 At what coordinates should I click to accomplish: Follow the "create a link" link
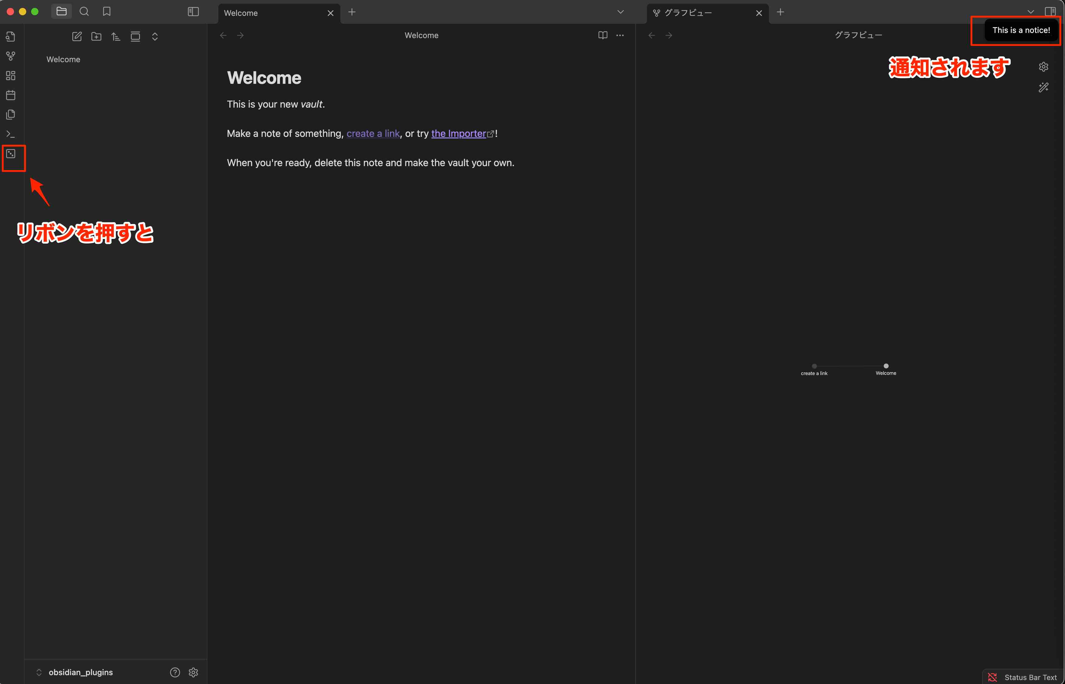pos(373,134)
